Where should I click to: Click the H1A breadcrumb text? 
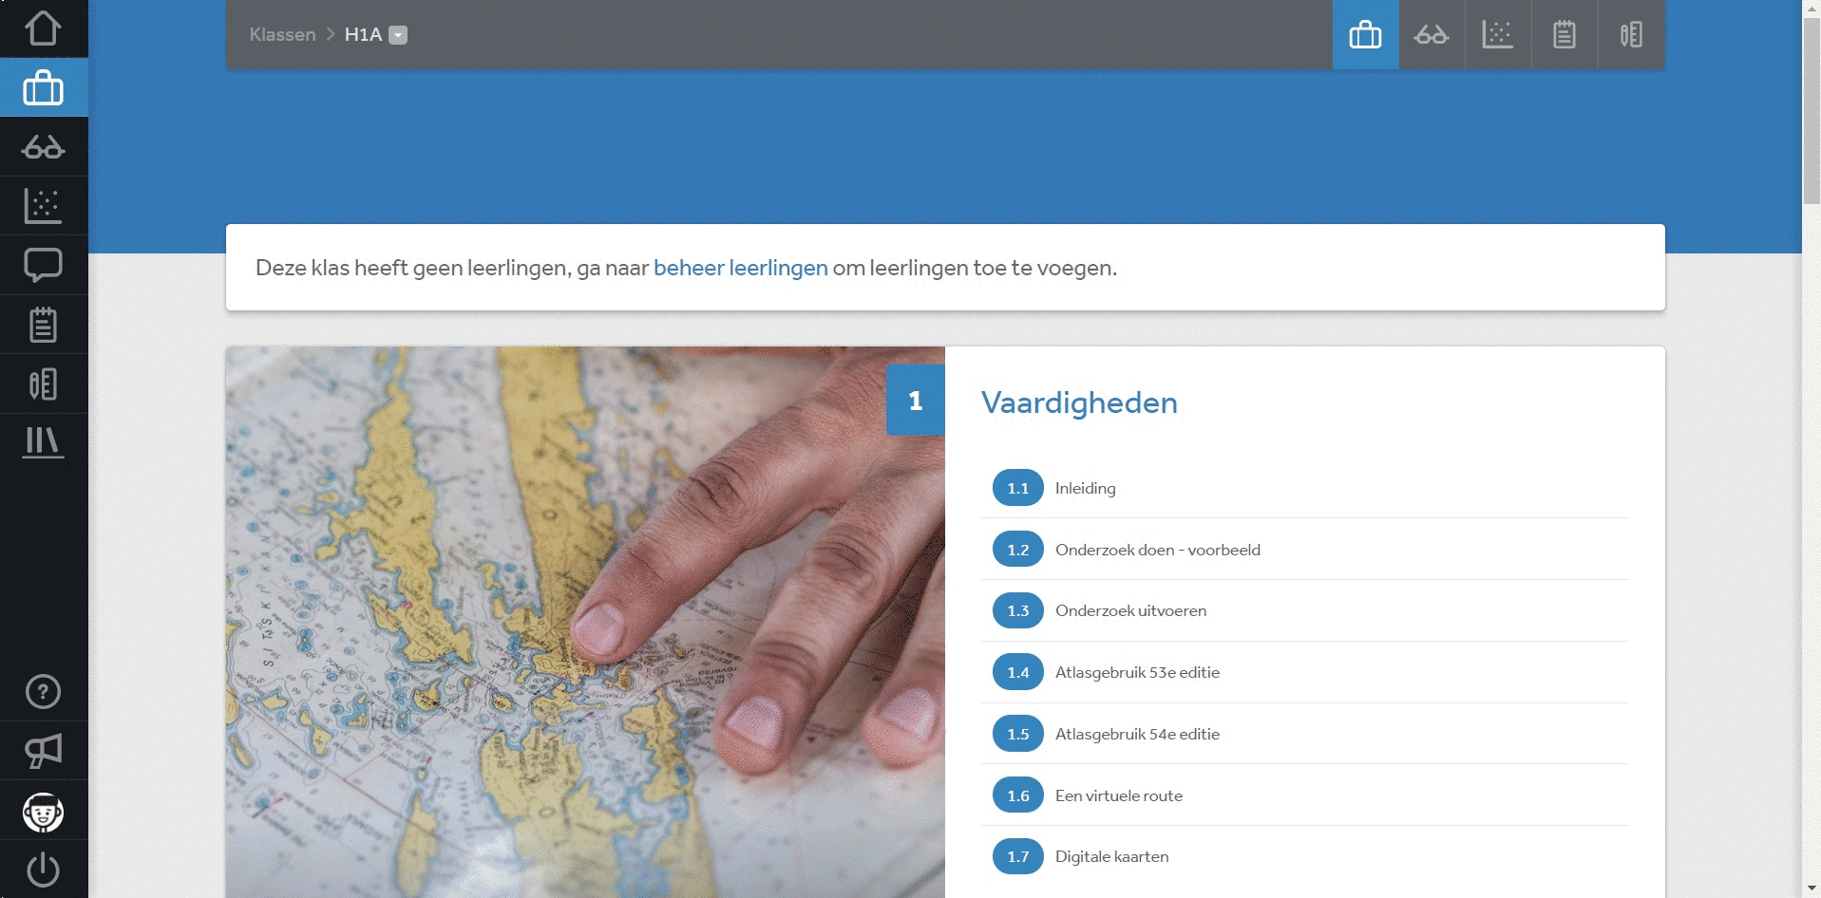363,34
